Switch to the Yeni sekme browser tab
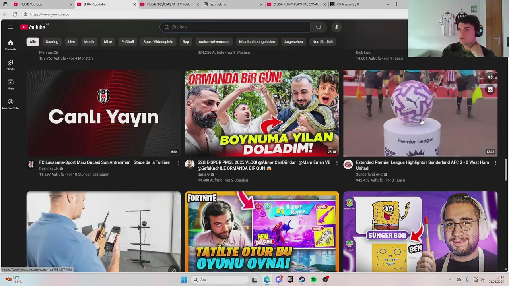509x286 pixels. (233, 4)
